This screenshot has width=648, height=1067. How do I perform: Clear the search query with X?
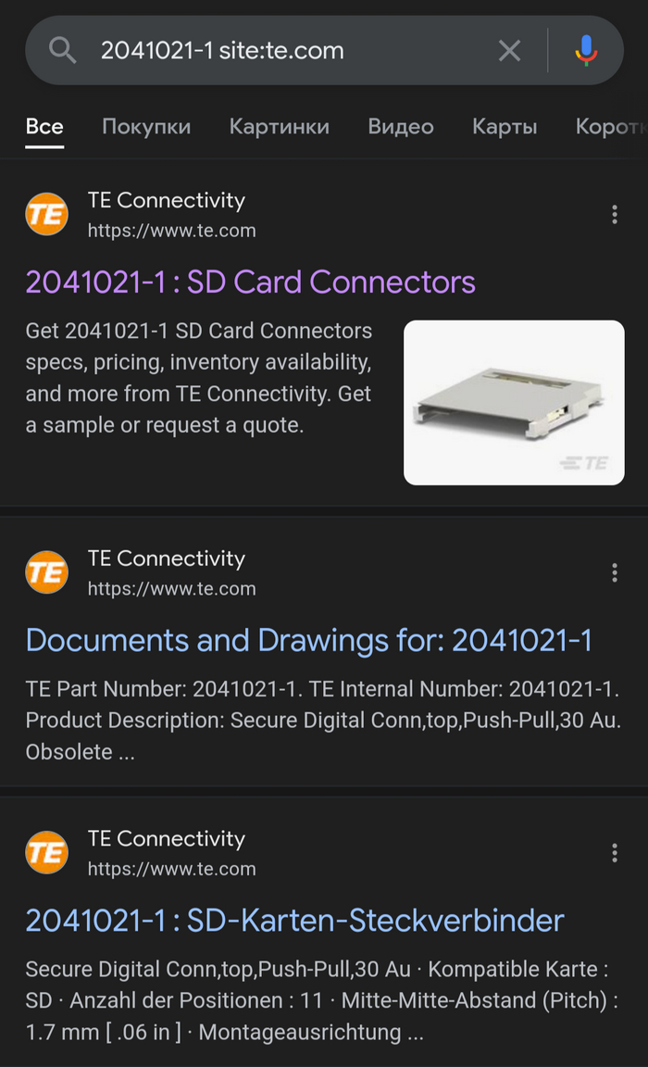509,50
